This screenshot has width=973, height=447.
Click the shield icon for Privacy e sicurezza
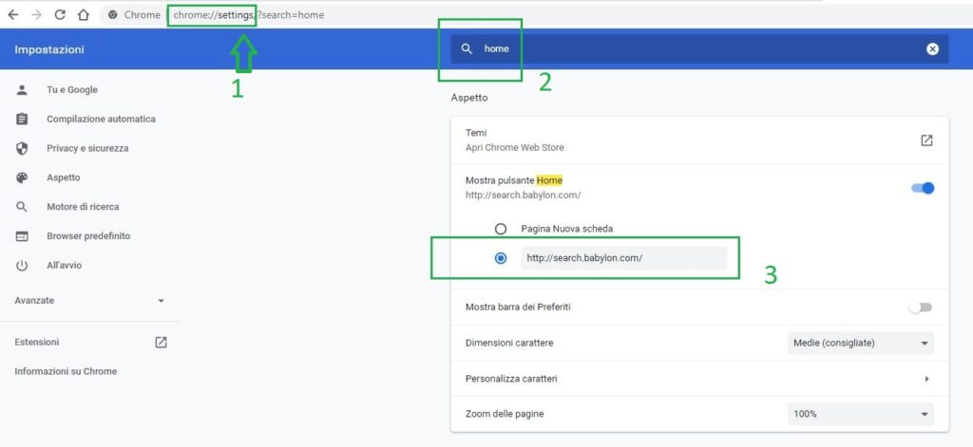(22, 148)
